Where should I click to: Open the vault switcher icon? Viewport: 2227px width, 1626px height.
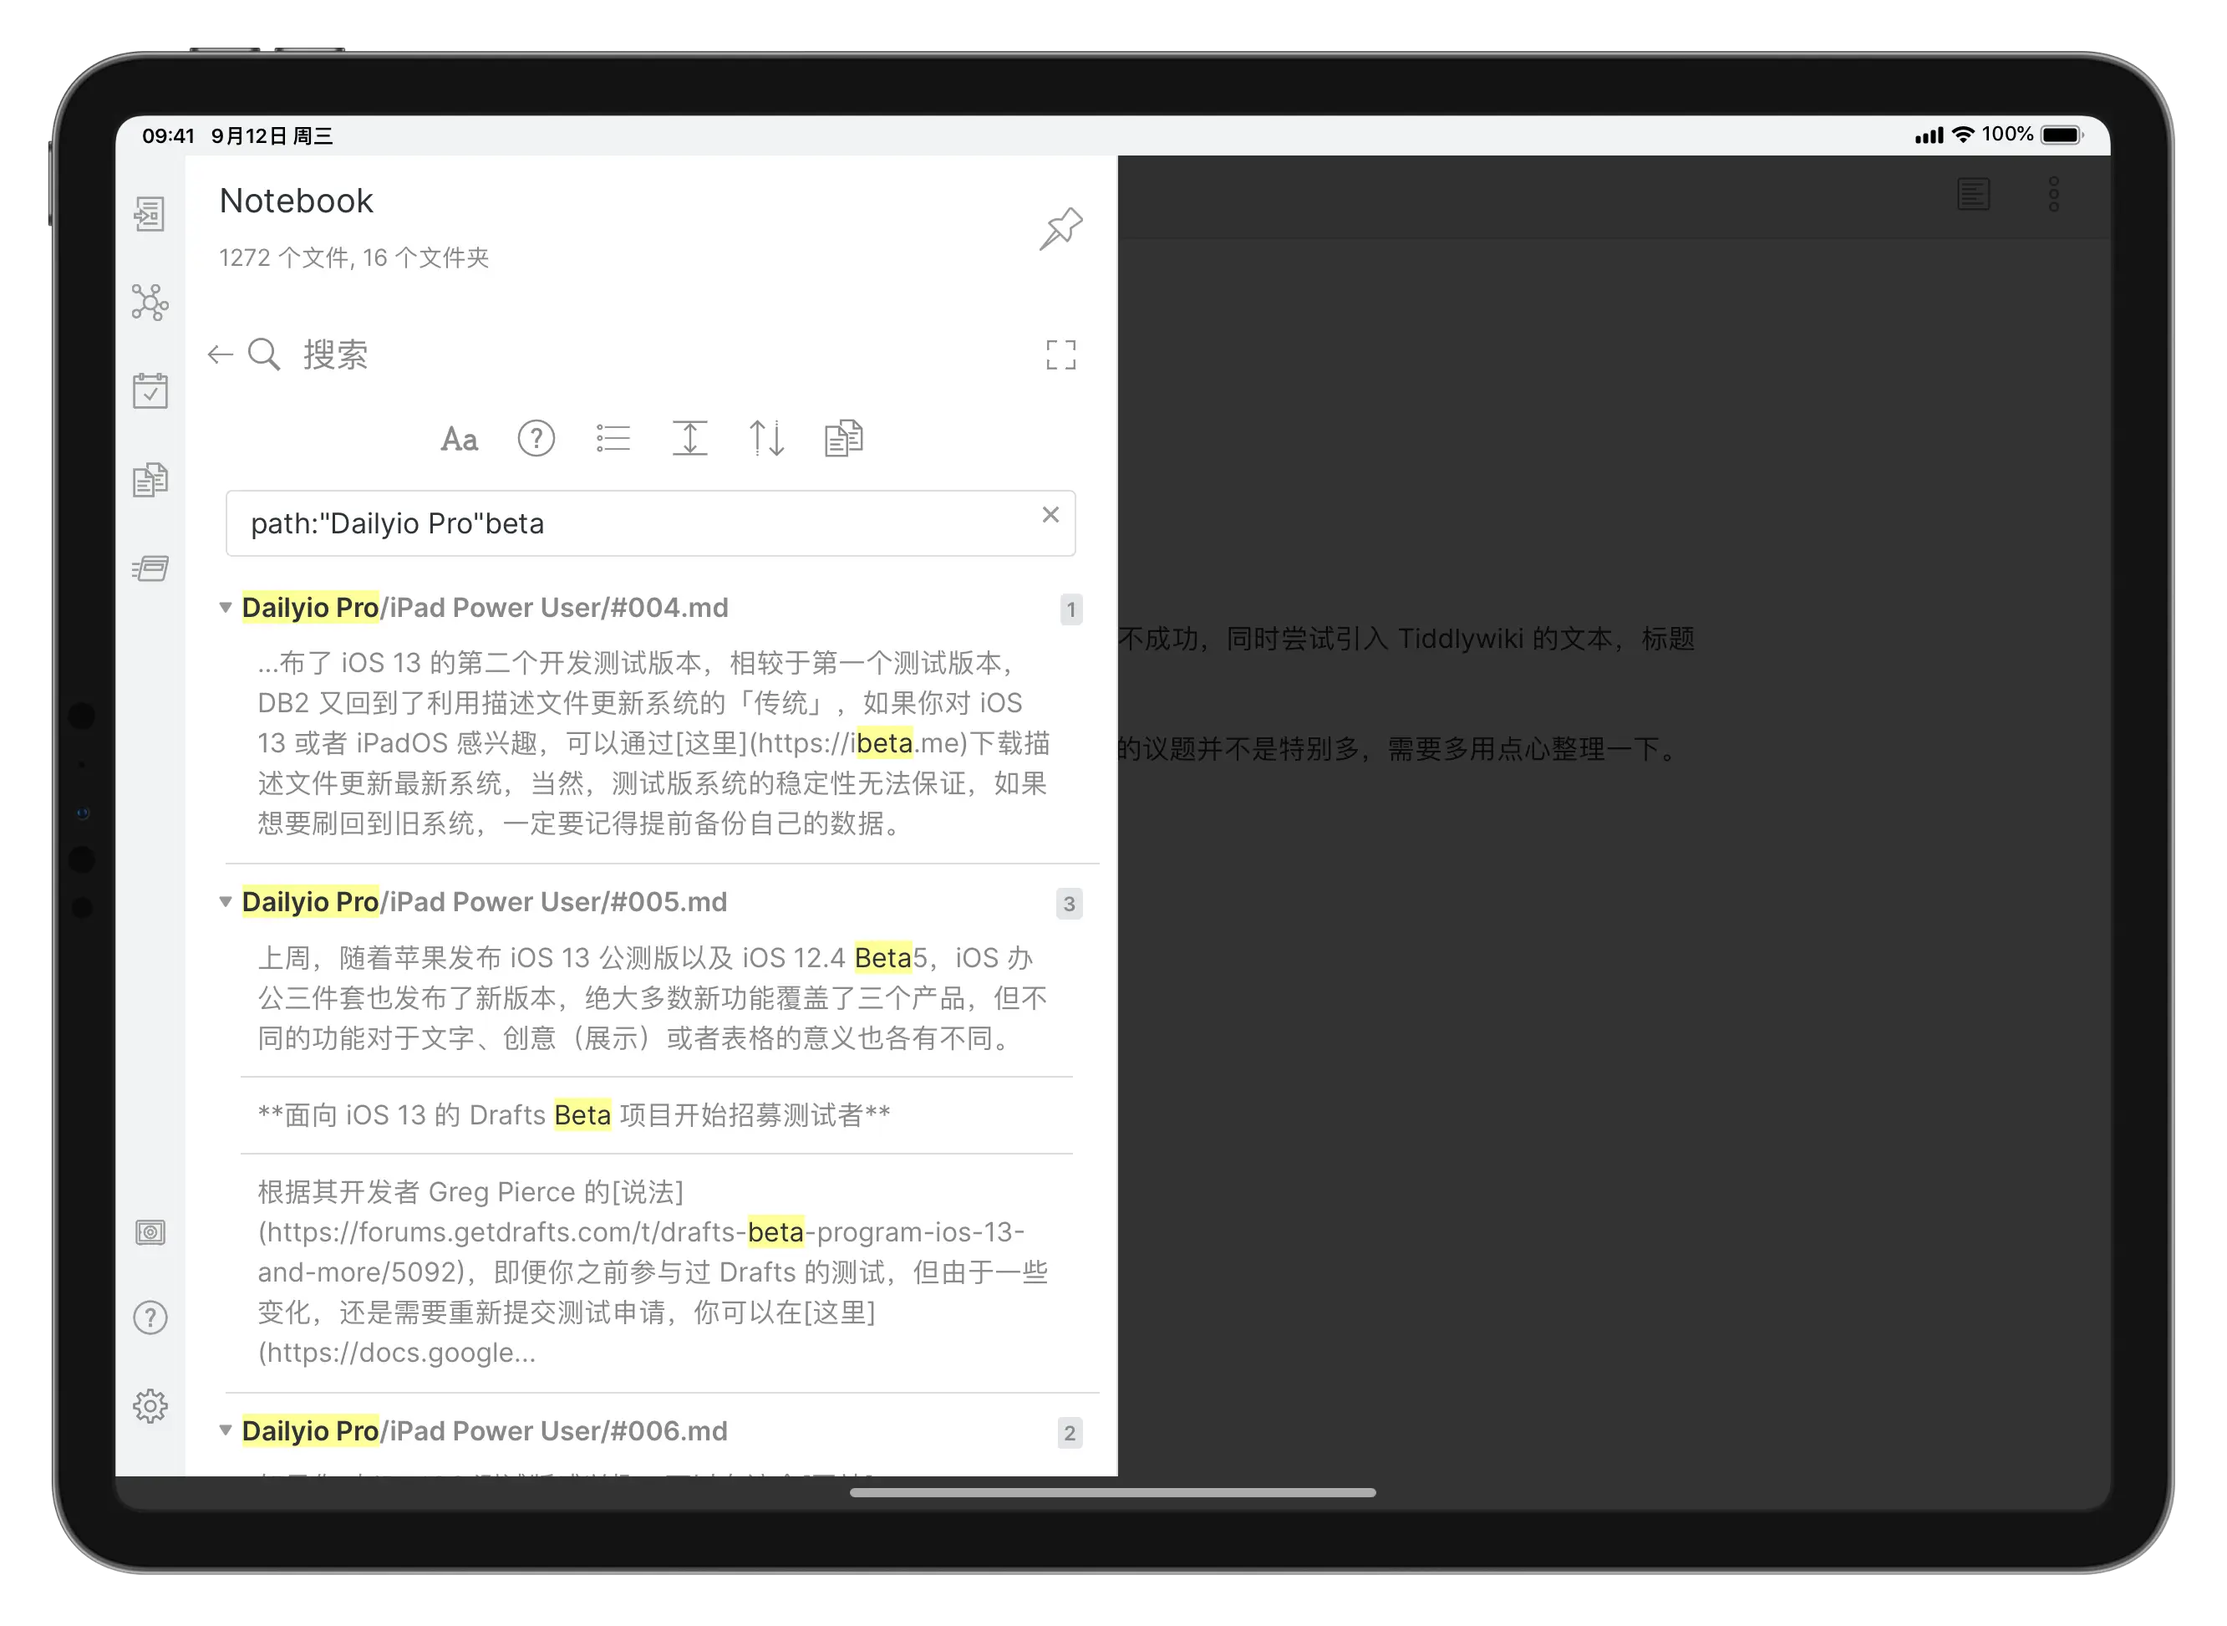150,1232
